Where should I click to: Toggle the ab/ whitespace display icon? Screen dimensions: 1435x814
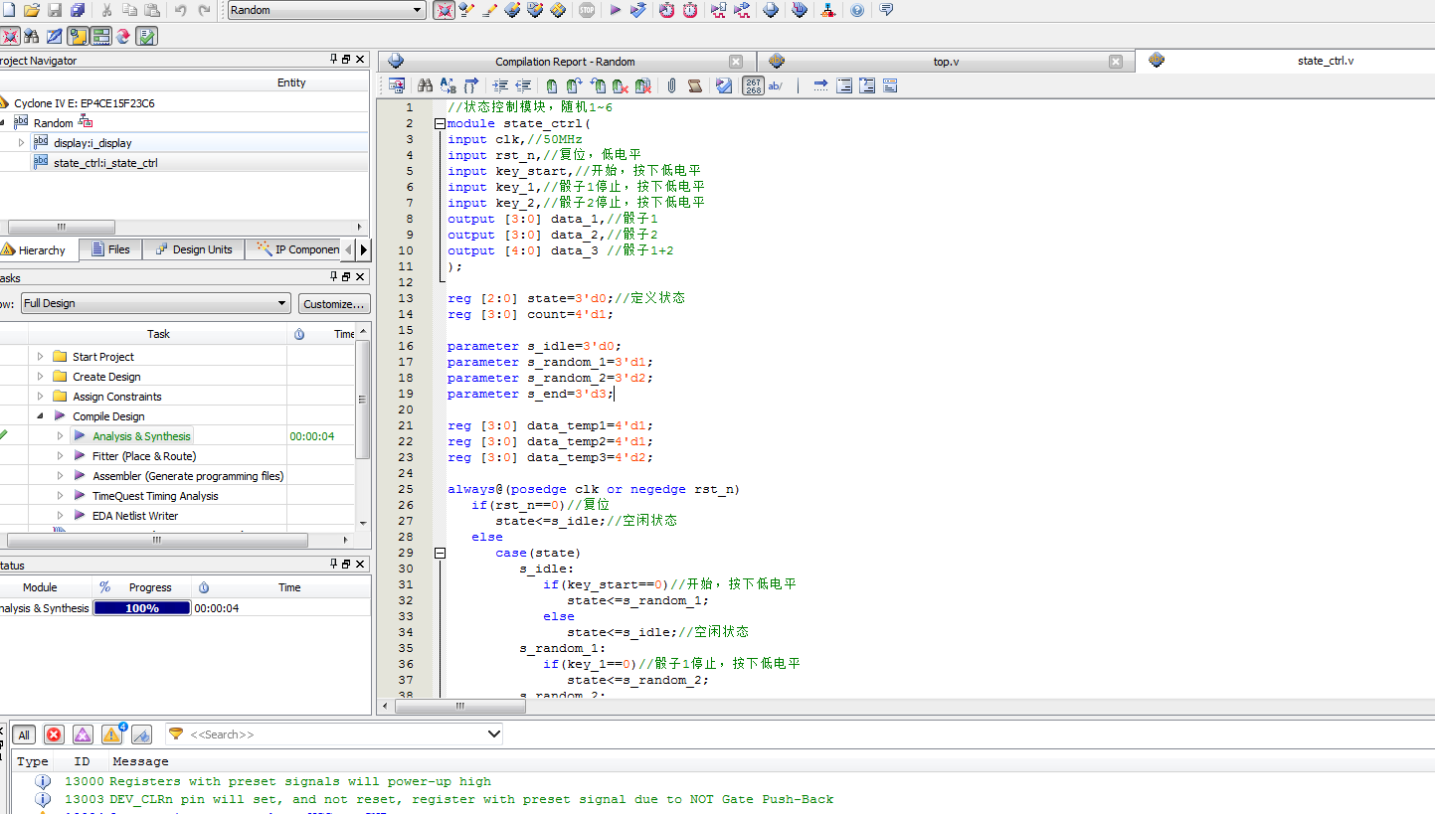tap(776, 85)
